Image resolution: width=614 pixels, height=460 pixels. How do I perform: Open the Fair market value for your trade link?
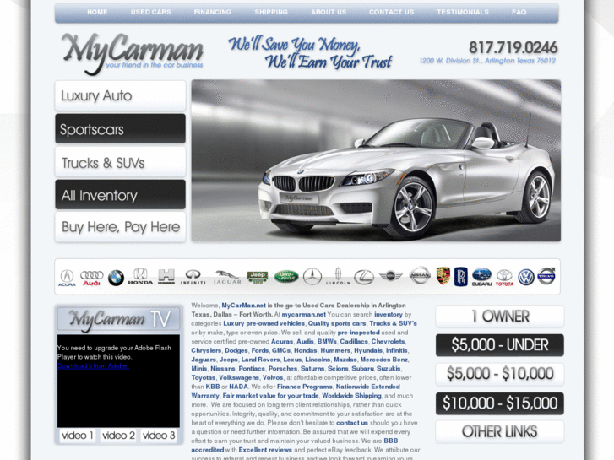[x=270, y=396]
